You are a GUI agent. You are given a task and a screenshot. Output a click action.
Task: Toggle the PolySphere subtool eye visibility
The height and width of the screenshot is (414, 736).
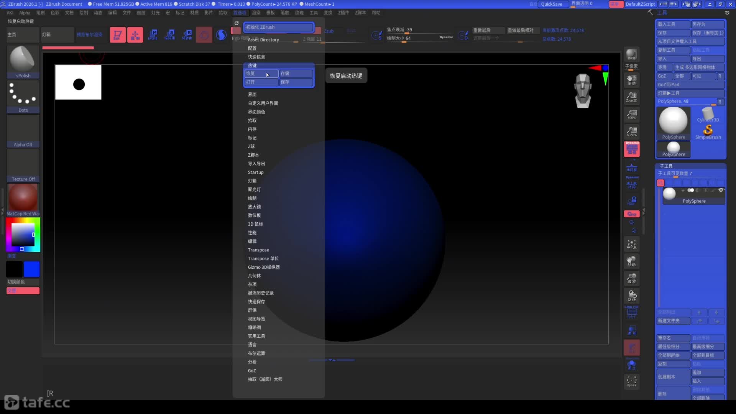click(721, 190)
